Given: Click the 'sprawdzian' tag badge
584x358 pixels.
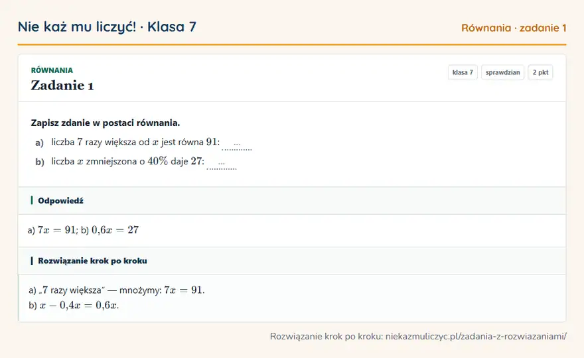Looking at the screenshot, I should point(502,72).
